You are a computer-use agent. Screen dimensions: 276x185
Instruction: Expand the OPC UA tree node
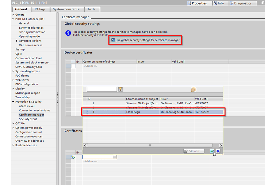[x=13, y=124]
